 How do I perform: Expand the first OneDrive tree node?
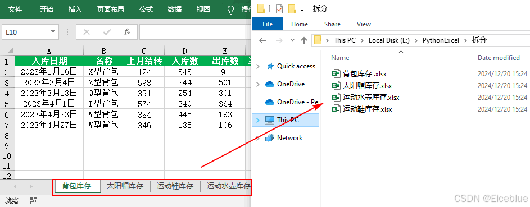(258, 84)
